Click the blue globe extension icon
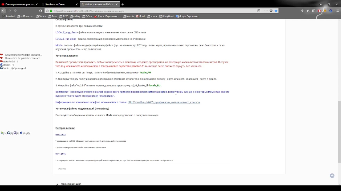341x191 pixels. pos(331,11)
